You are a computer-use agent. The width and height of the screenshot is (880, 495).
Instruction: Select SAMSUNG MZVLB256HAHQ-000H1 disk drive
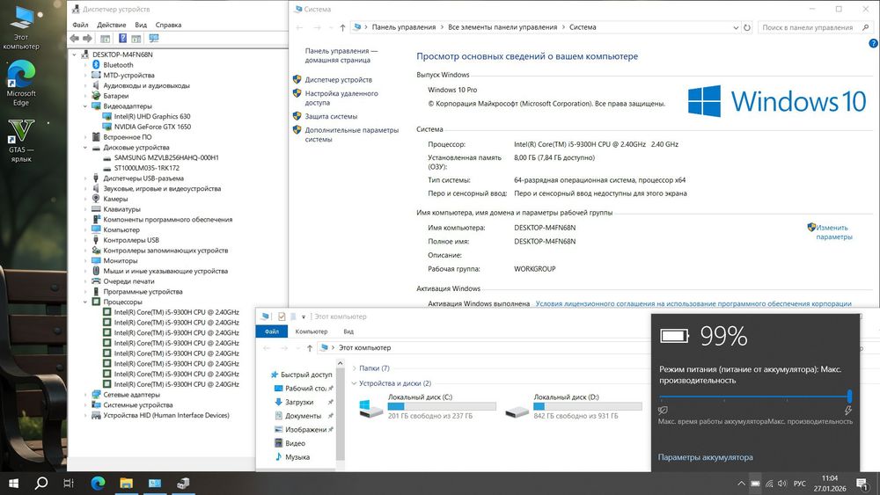166,157
